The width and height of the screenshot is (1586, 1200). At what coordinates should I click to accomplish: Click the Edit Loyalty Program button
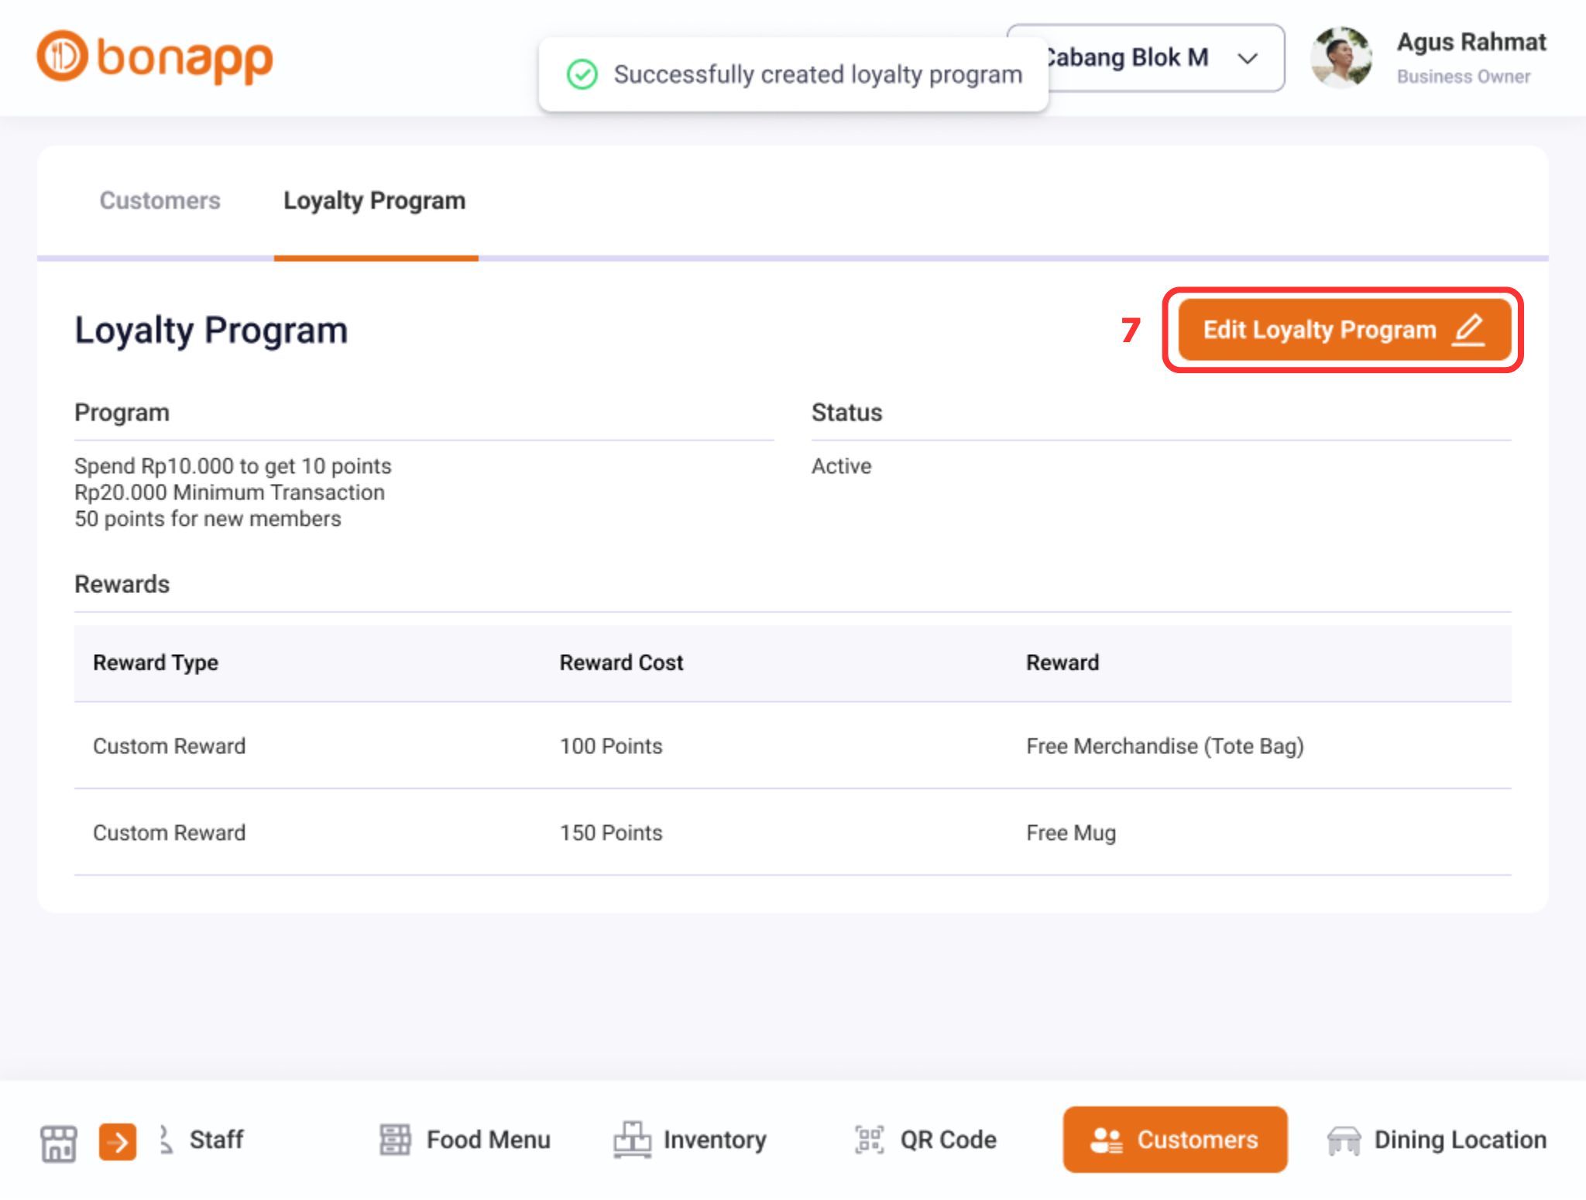pos(1344,330)
